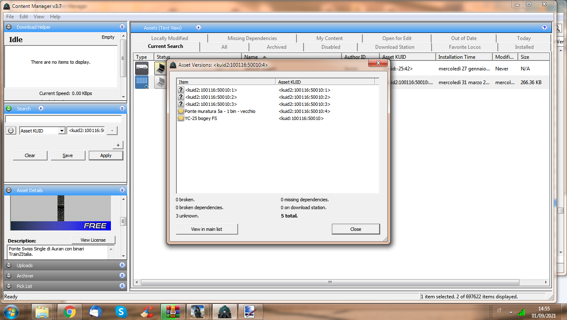Click the Pick List panel status icon
Screen dimensions: 567x320
[x=9, y=286]
